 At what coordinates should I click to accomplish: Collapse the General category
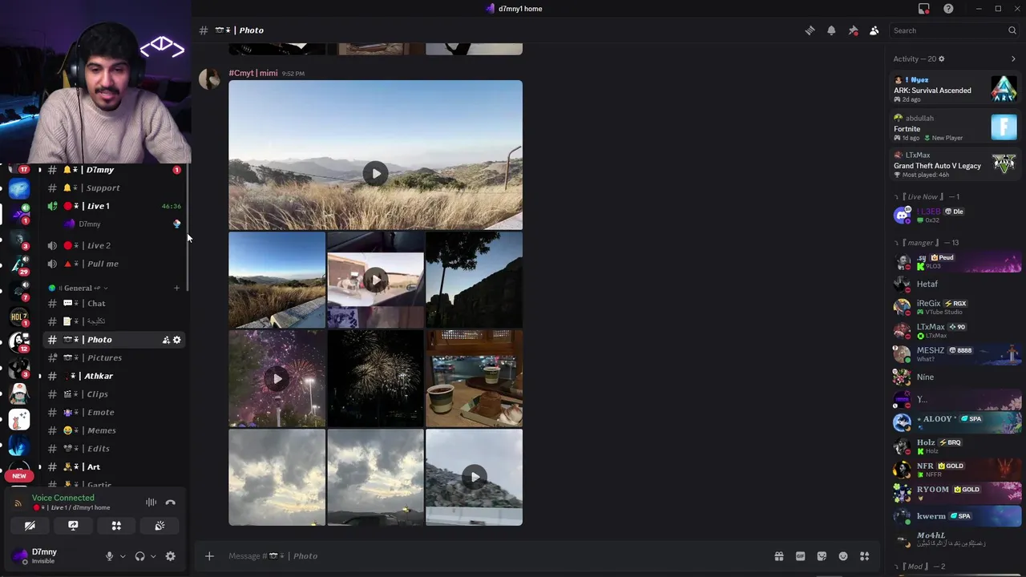click(79, 288)
